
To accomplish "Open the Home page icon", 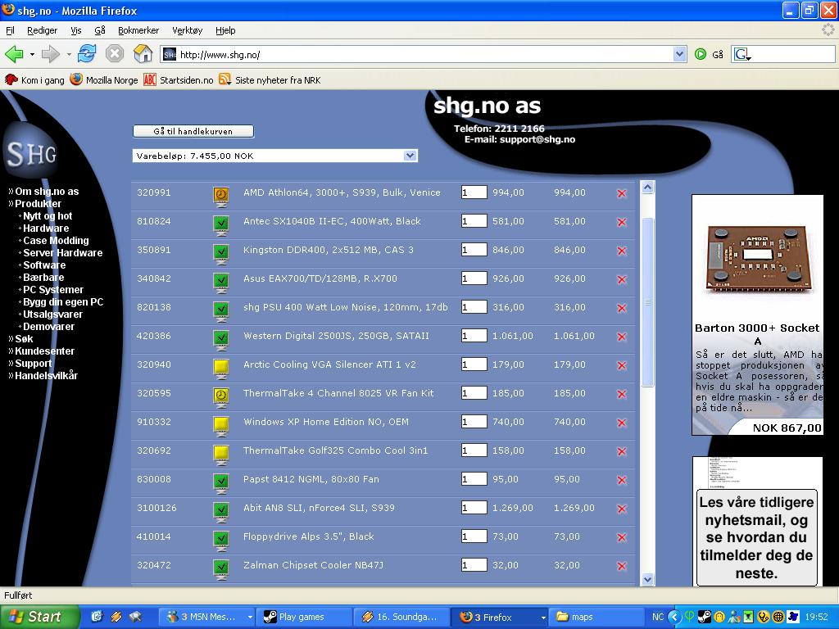I will [x=143, y=54].
